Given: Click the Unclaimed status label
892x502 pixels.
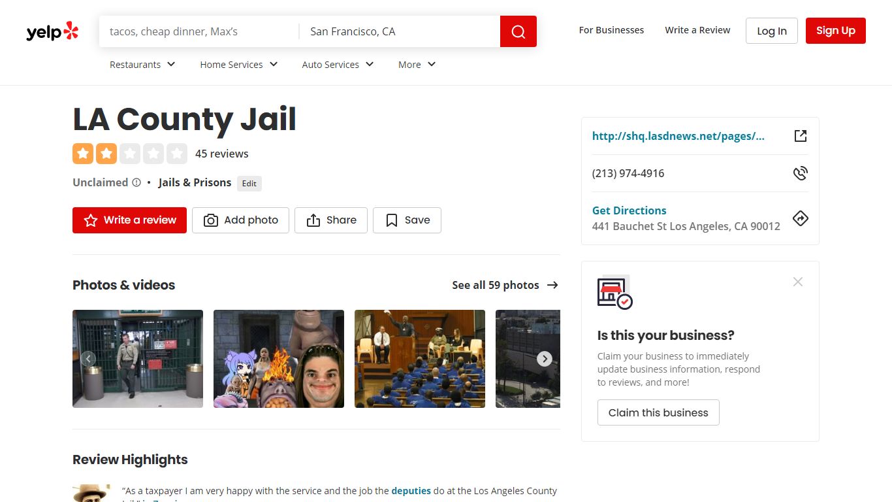Looking at the screenshot, I should (101, 182).
